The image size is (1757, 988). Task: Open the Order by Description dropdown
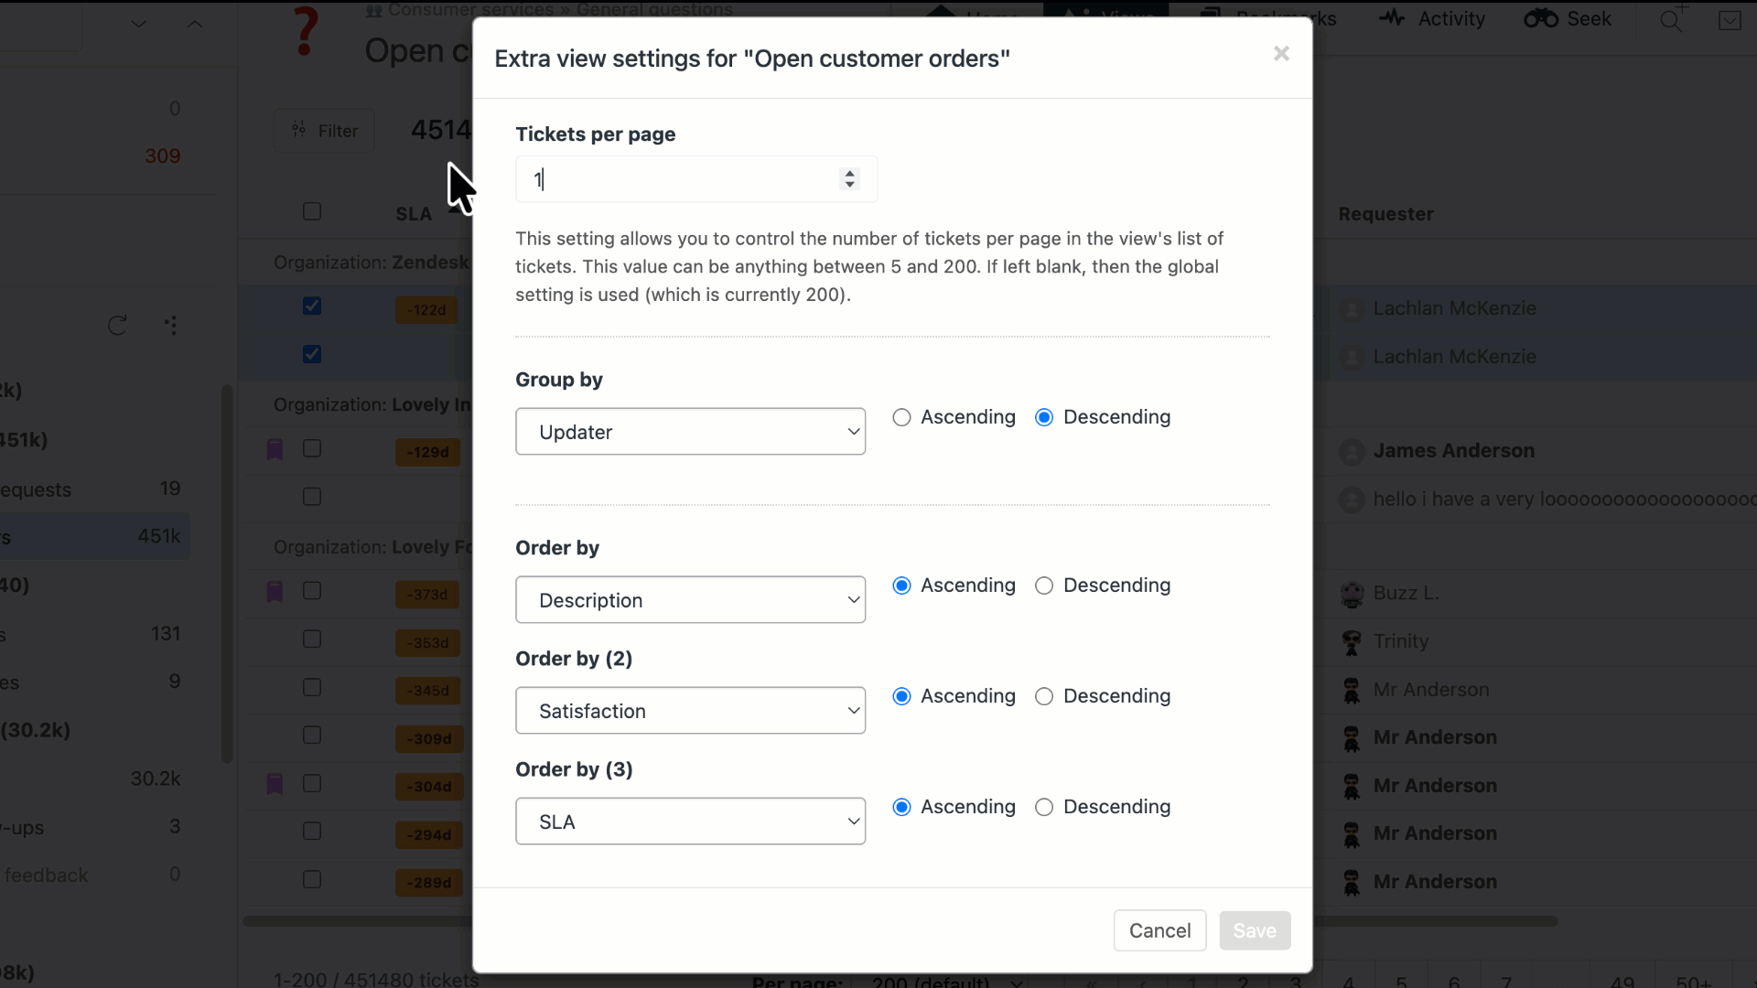click(x=690, y=600)
